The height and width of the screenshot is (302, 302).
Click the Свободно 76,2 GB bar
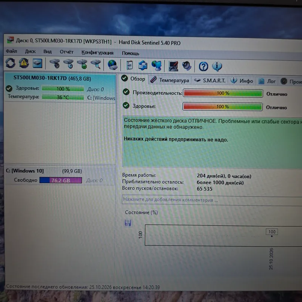[x=61, y=180]
